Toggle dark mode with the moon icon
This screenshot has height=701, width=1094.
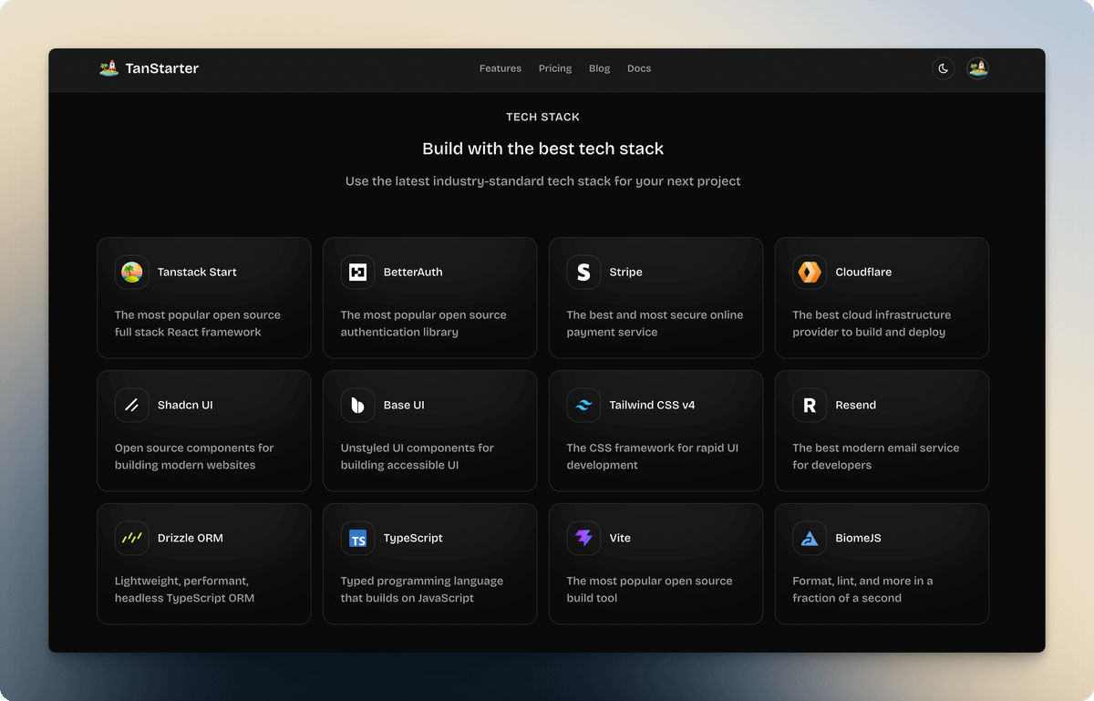[944, 68]
